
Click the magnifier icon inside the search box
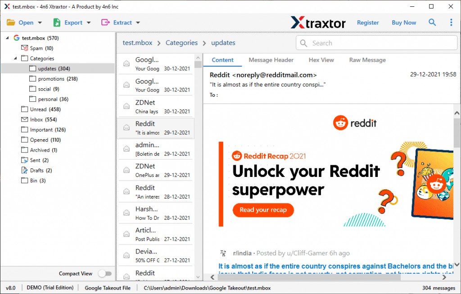[x=304, y=43]
